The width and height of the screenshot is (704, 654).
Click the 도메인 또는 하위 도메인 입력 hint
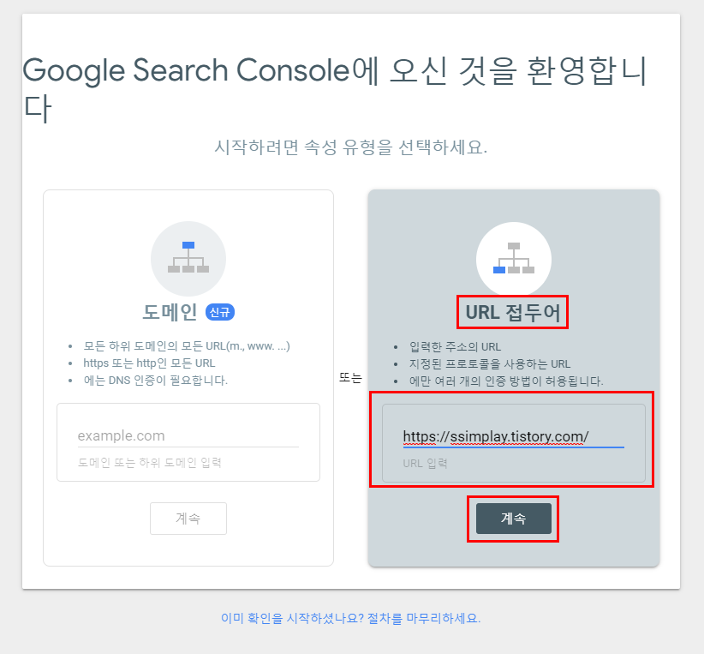pyautogui.click(x=150, y=463)
